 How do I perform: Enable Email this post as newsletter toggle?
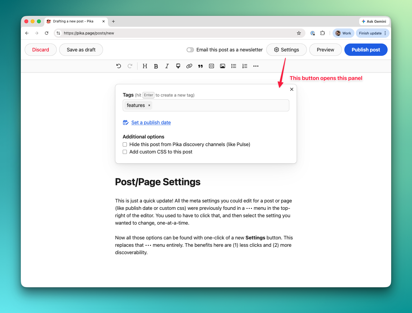190,50
